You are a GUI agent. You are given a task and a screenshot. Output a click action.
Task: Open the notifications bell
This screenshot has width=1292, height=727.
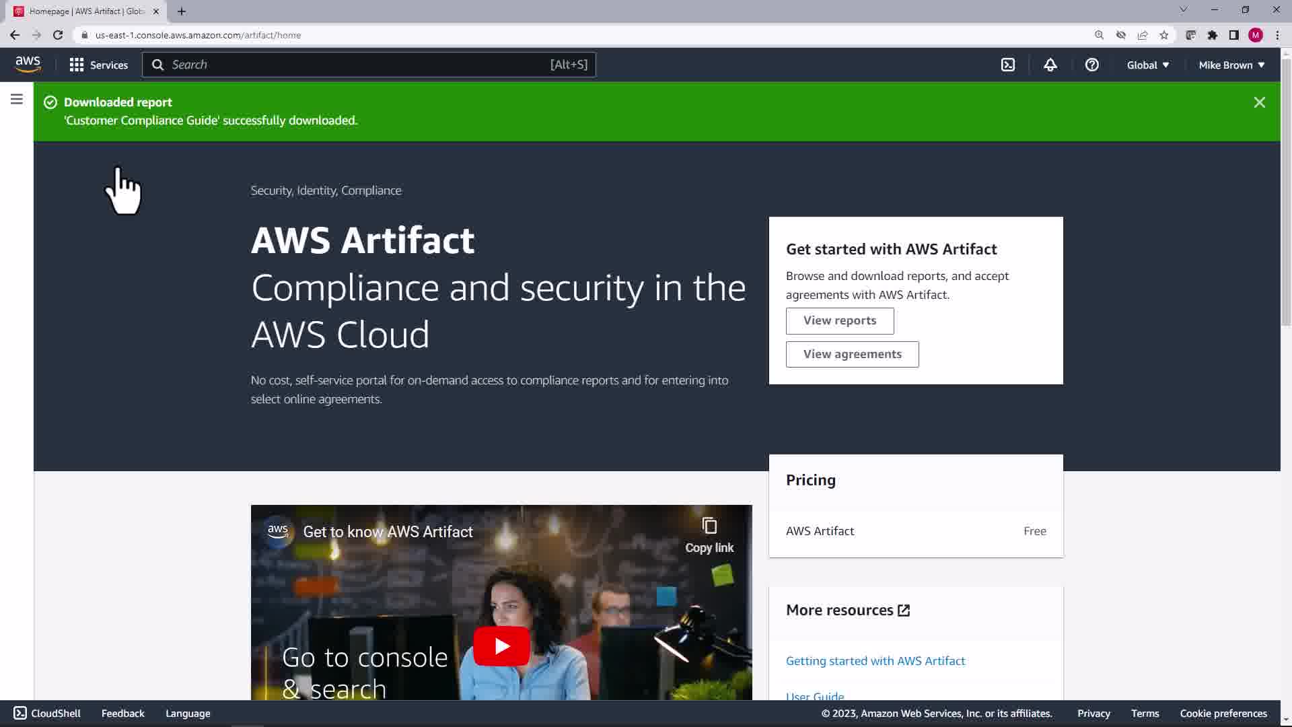(x=1050, y=65)
